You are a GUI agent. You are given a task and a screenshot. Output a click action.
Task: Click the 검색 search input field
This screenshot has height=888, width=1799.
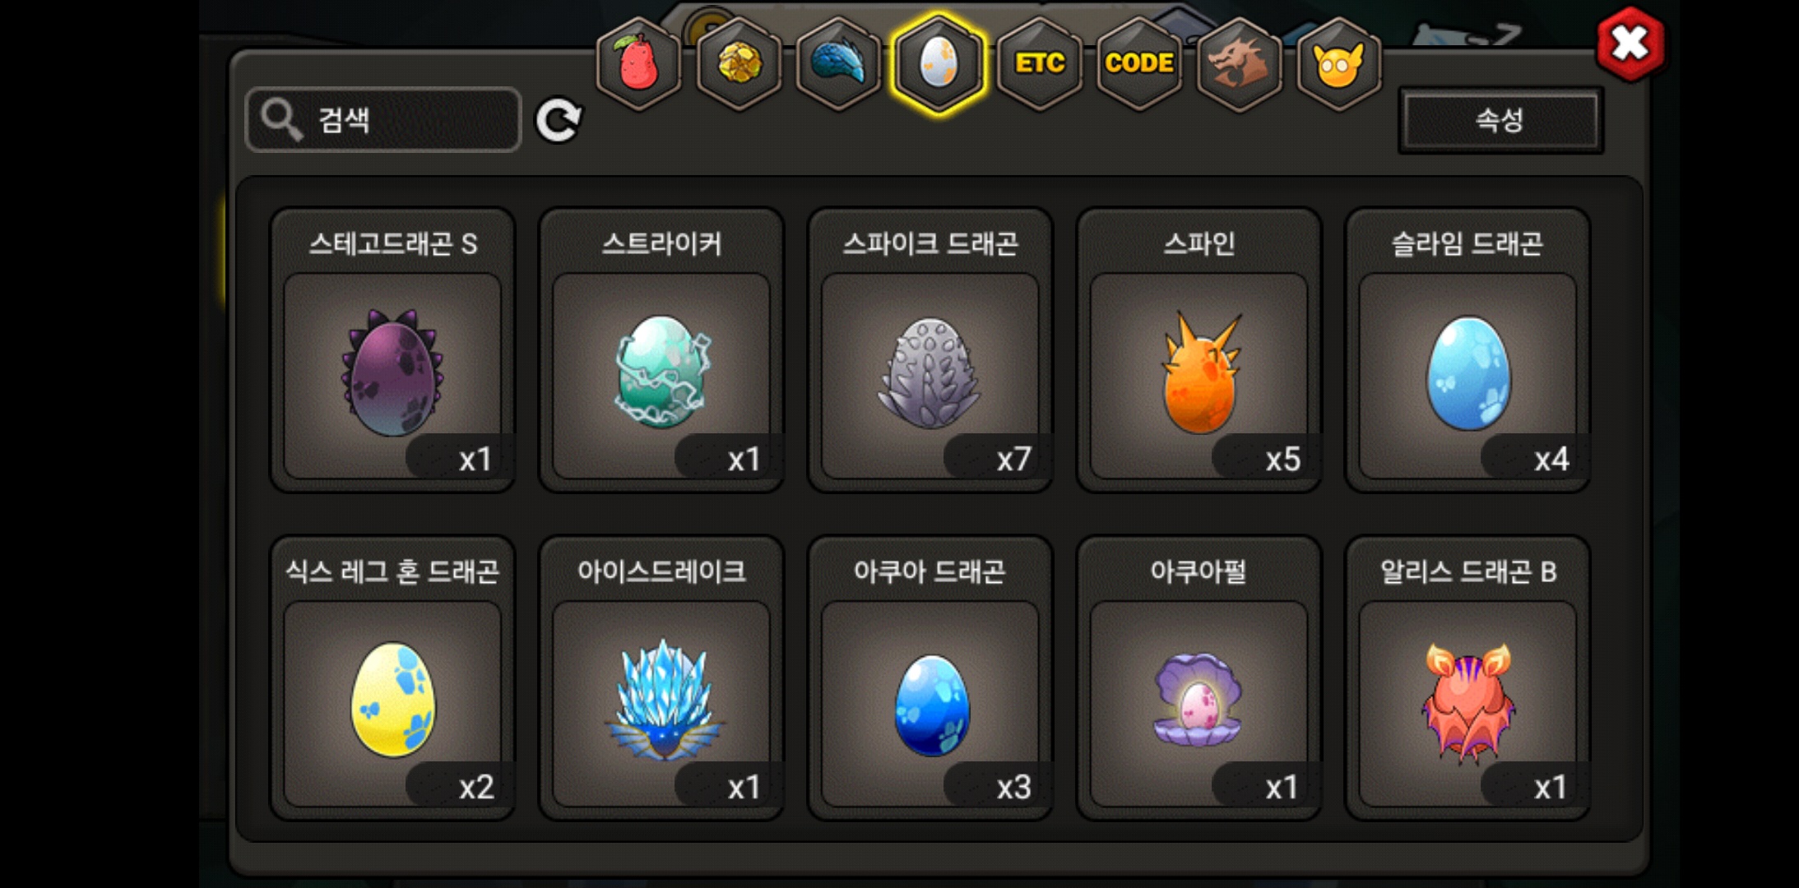point(383,120)
